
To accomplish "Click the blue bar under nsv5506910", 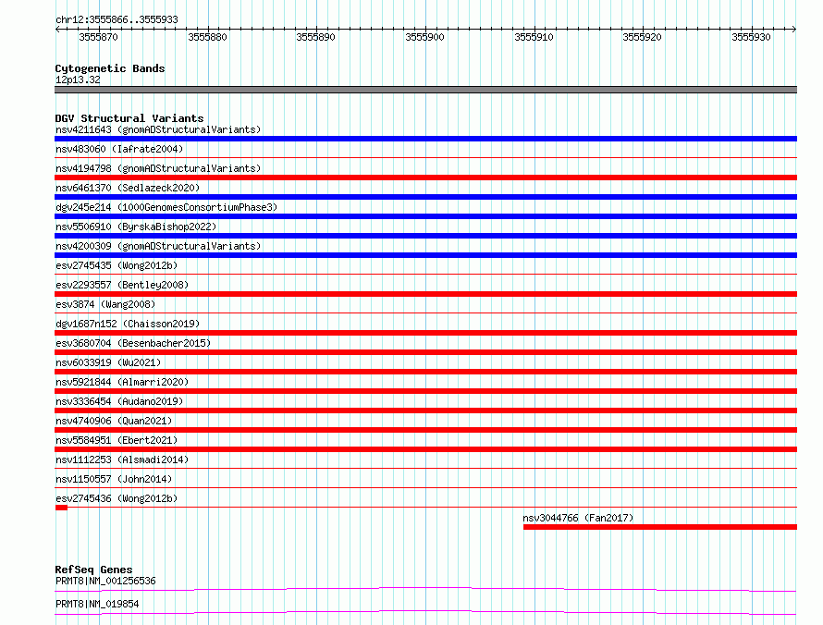I will [425, 236].
